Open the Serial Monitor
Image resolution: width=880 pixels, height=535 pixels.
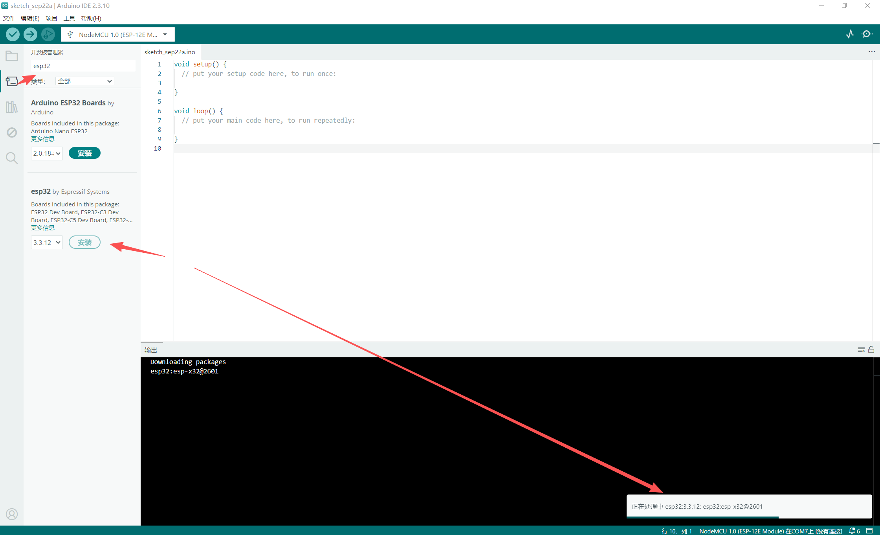(867, 34)
